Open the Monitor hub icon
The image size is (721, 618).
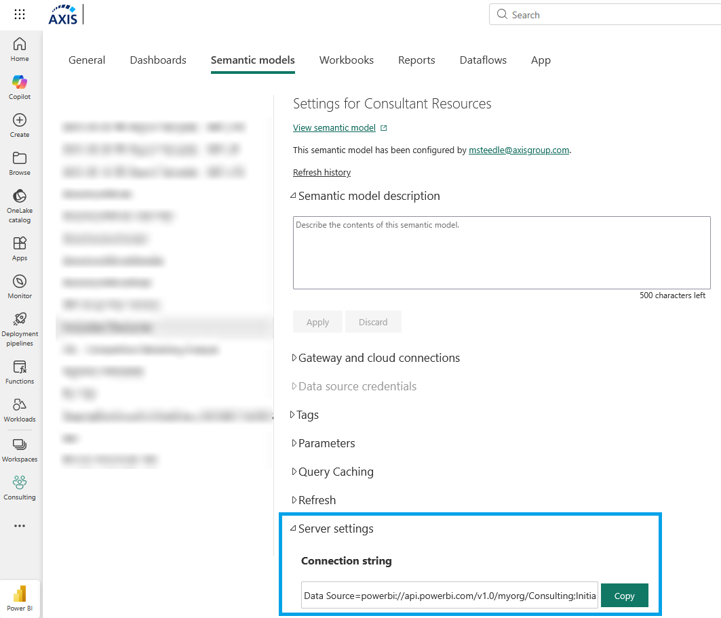click(x=20, y=284)
